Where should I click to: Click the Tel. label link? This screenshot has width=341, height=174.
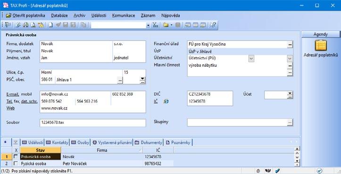(9, 101)
